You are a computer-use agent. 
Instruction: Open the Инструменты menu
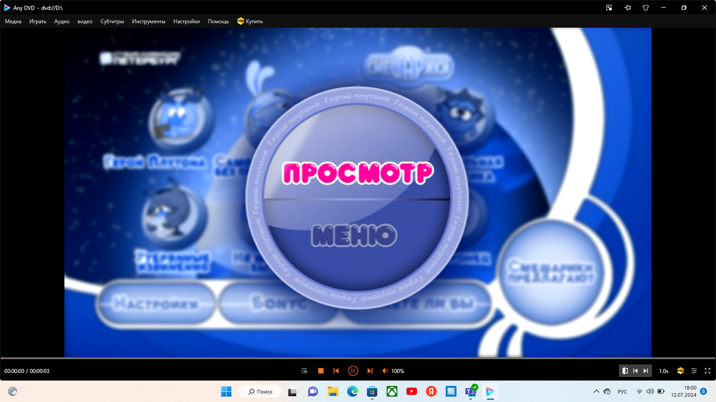tap(149, 21)
